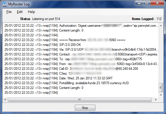Click the MyRouter Log app icon in title bar
The height and width of the screenshot is (114, 166).
pos(5,4)
